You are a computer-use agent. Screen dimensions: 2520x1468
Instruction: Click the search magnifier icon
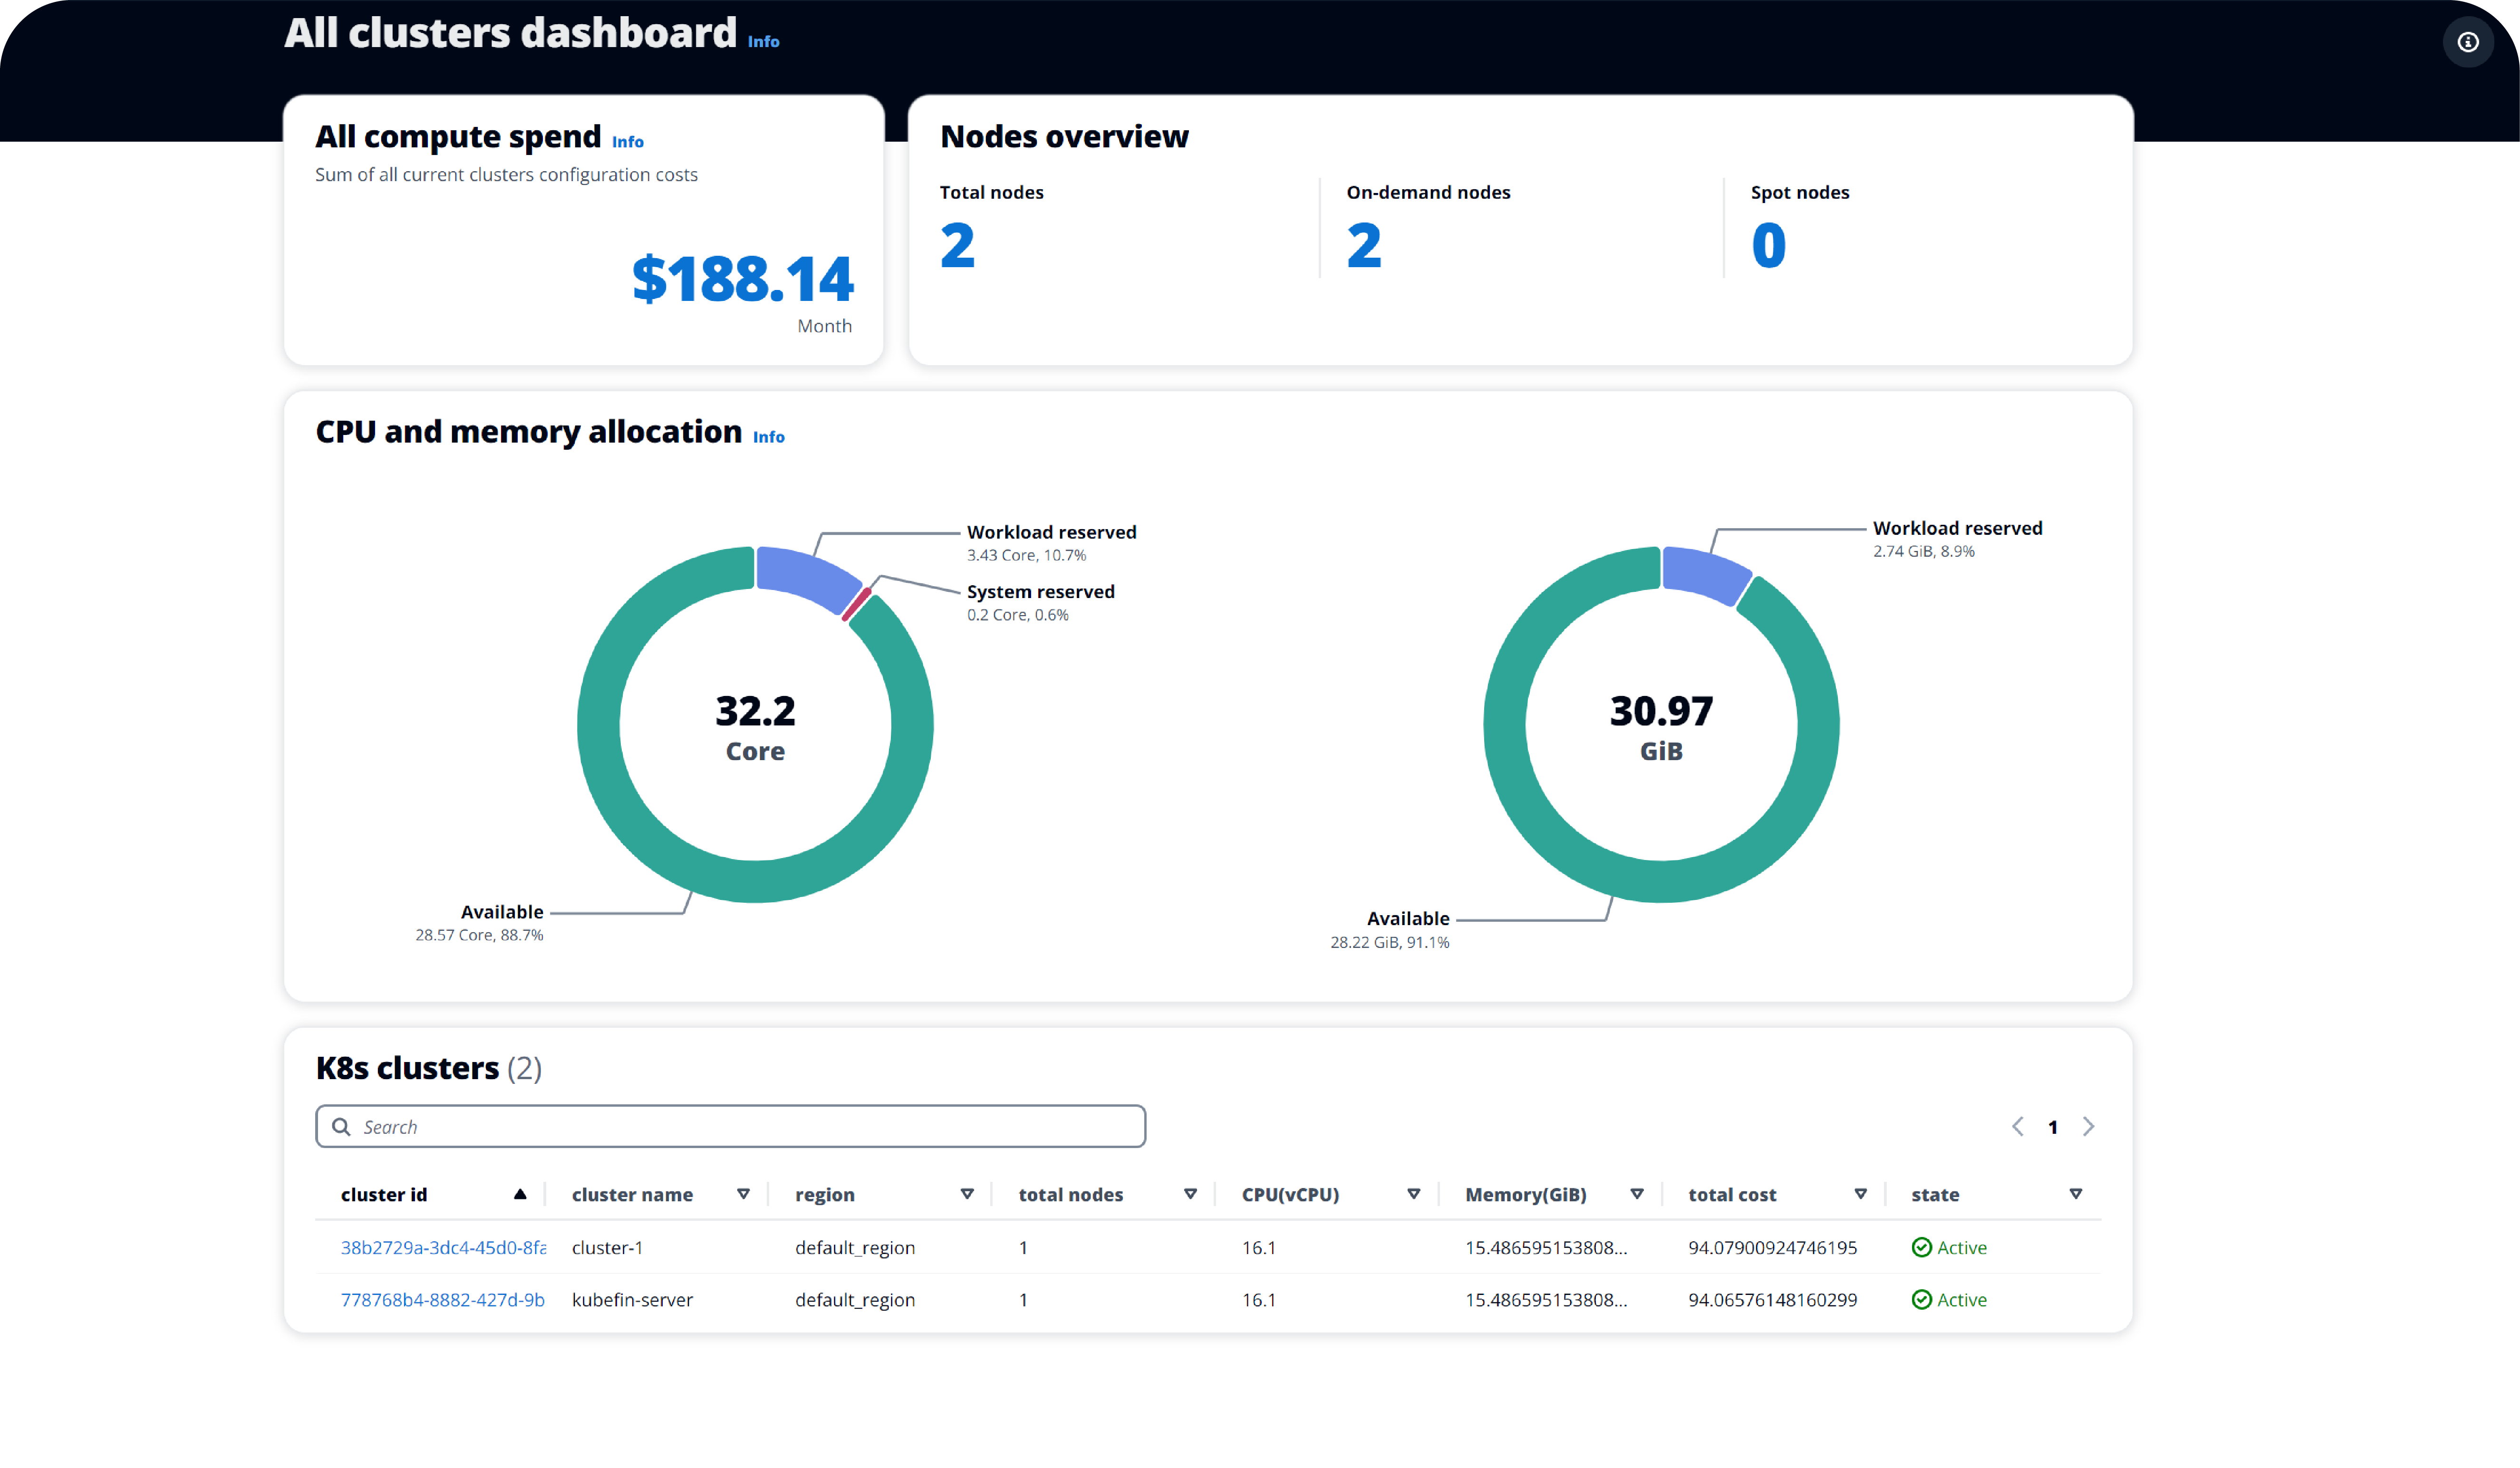341,1126
